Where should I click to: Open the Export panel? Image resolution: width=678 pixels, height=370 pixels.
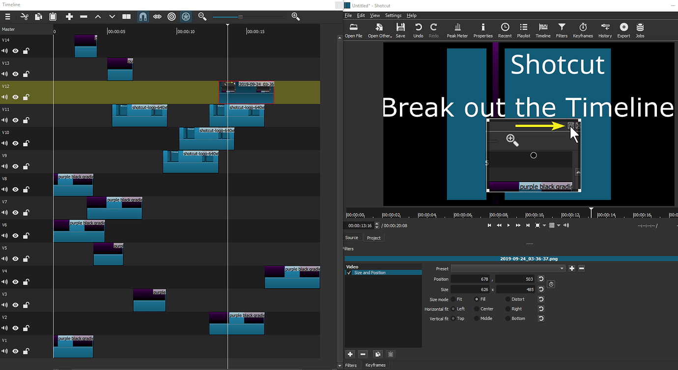(x=623, y=30)
